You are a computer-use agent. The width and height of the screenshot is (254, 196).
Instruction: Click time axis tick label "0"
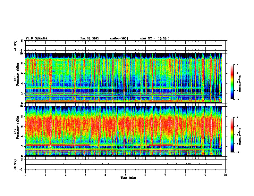pos(25,175)
